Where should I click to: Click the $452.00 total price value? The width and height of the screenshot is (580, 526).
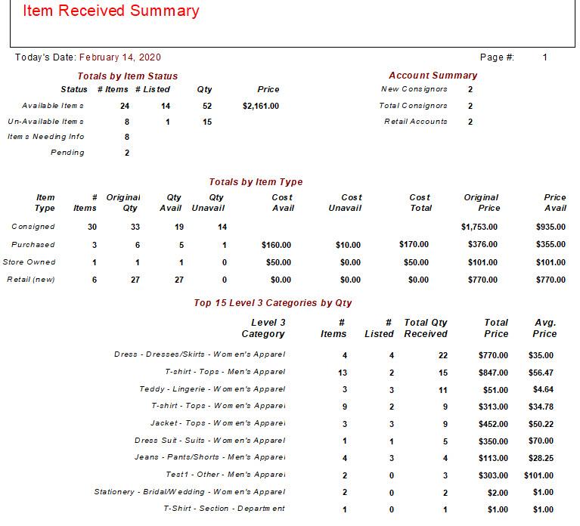pos(493,424)
